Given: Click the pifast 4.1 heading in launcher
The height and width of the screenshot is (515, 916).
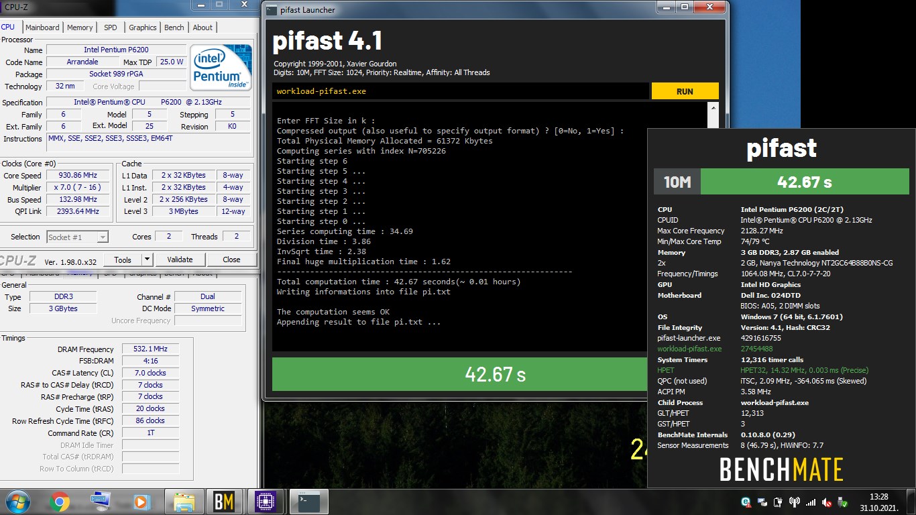Looking at the screenshot, I should (x=327, y=42).
